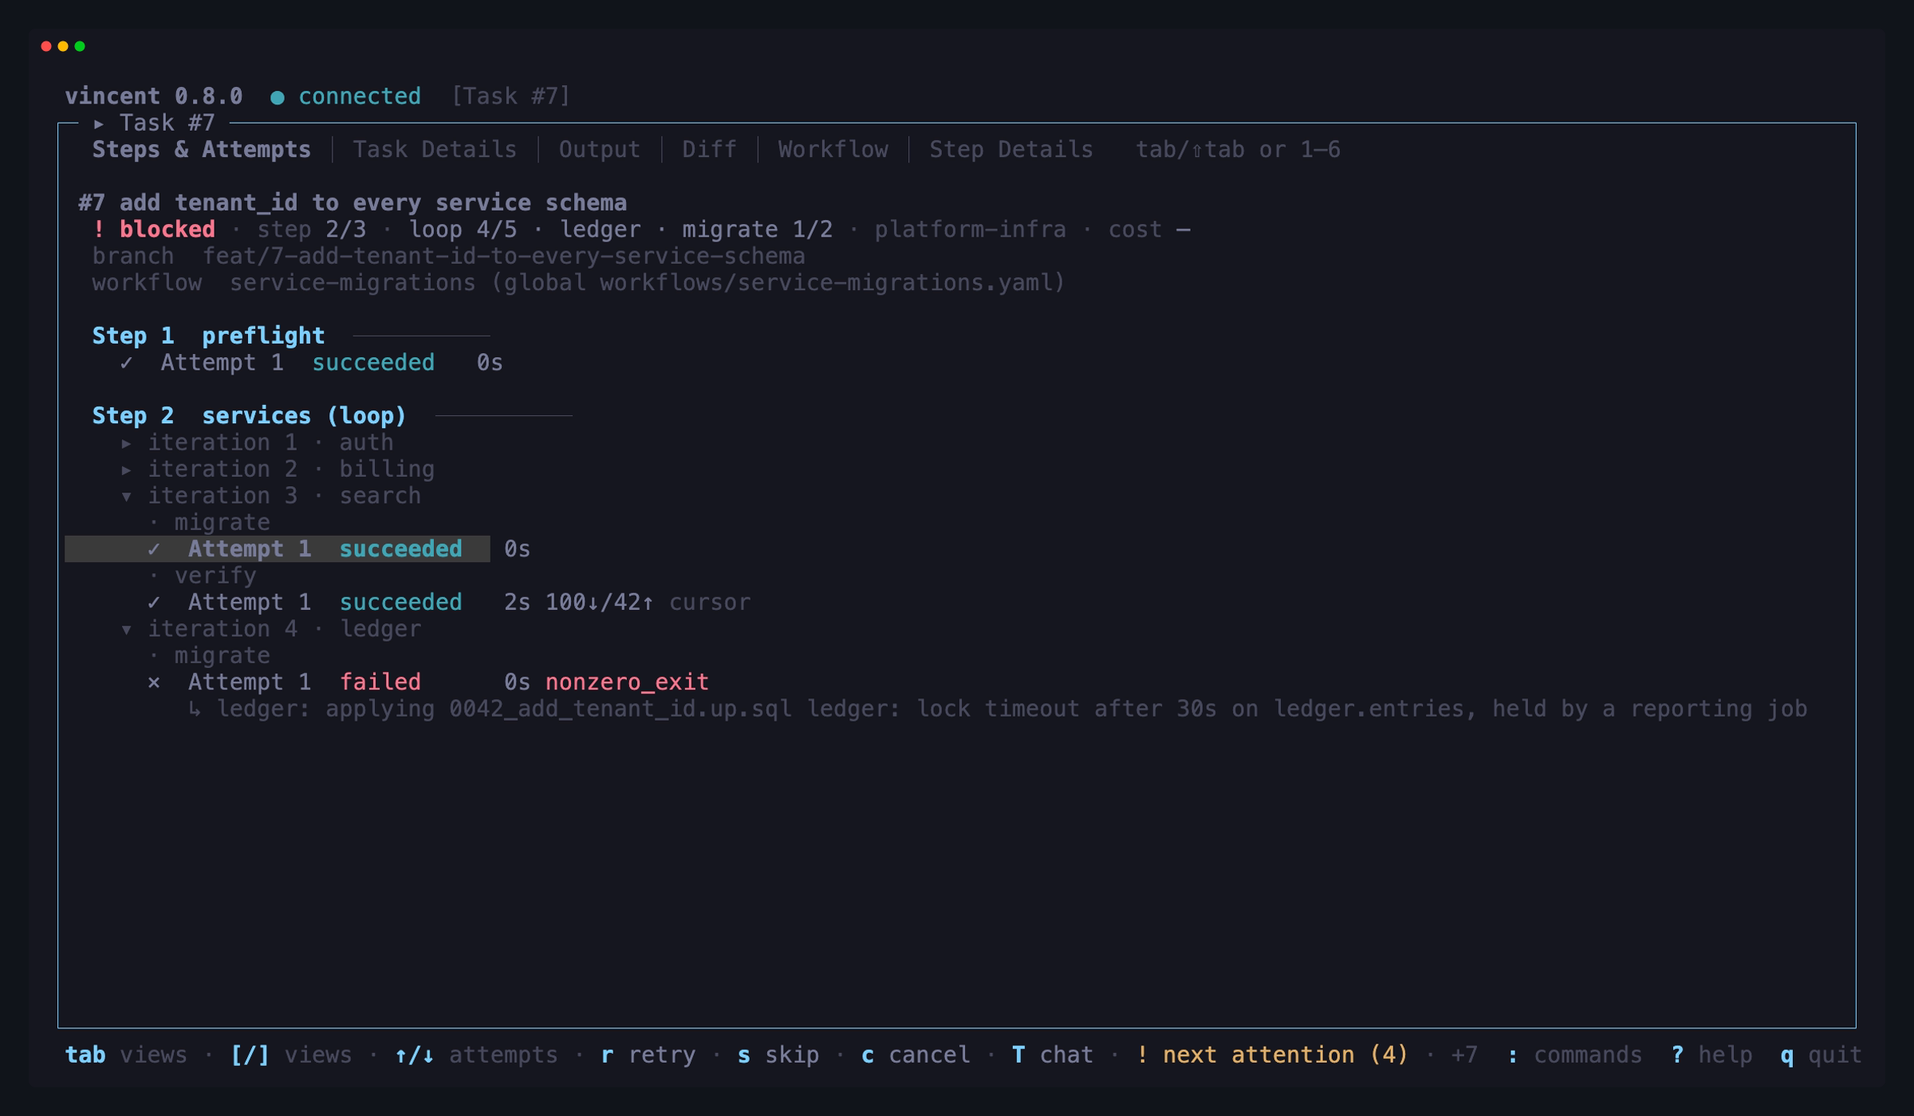Viewport: 1914px width, 1116px height.
Task: Click the X icon of failed ledger attempt
Action: coord(154,682)
